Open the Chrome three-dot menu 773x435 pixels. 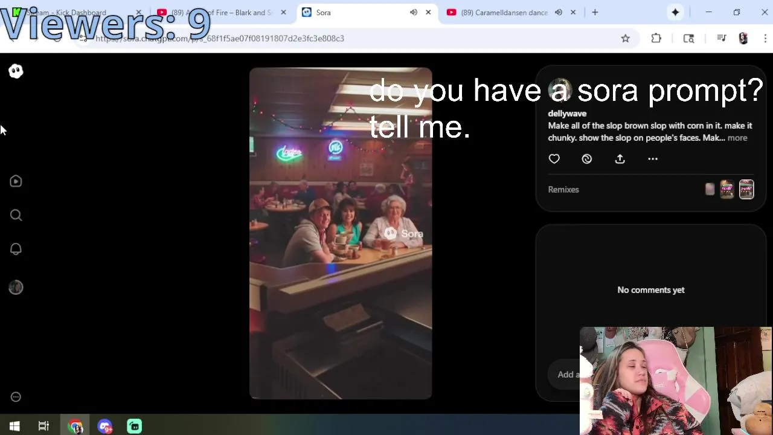point(765,38)
